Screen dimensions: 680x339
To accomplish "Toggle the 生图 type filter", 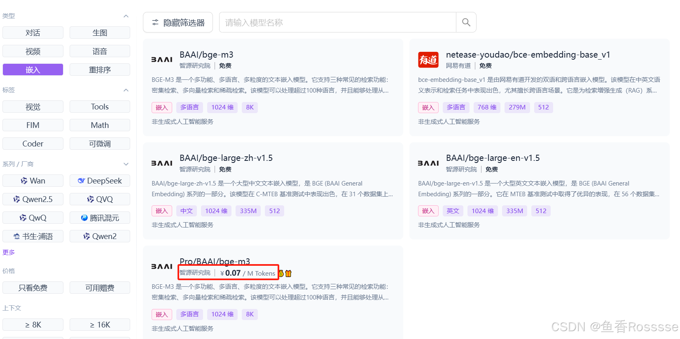I will (100, 33).
